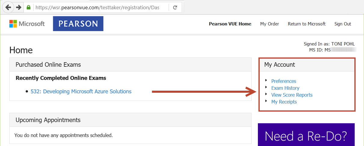Open 532: Developing Microsoft Azure Solutions exam
The width and height of the screenshot is (364, 146).
pos(81,92)
